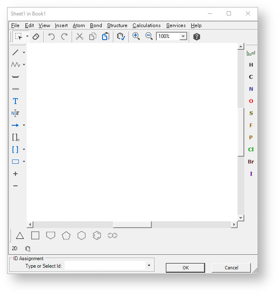Click the OK button
The height and width of the screenshot is (294, 278).
[185, 268]
